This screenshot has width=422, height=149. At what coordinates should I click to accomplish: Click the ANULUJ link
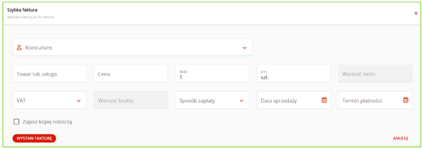point(401,139)
